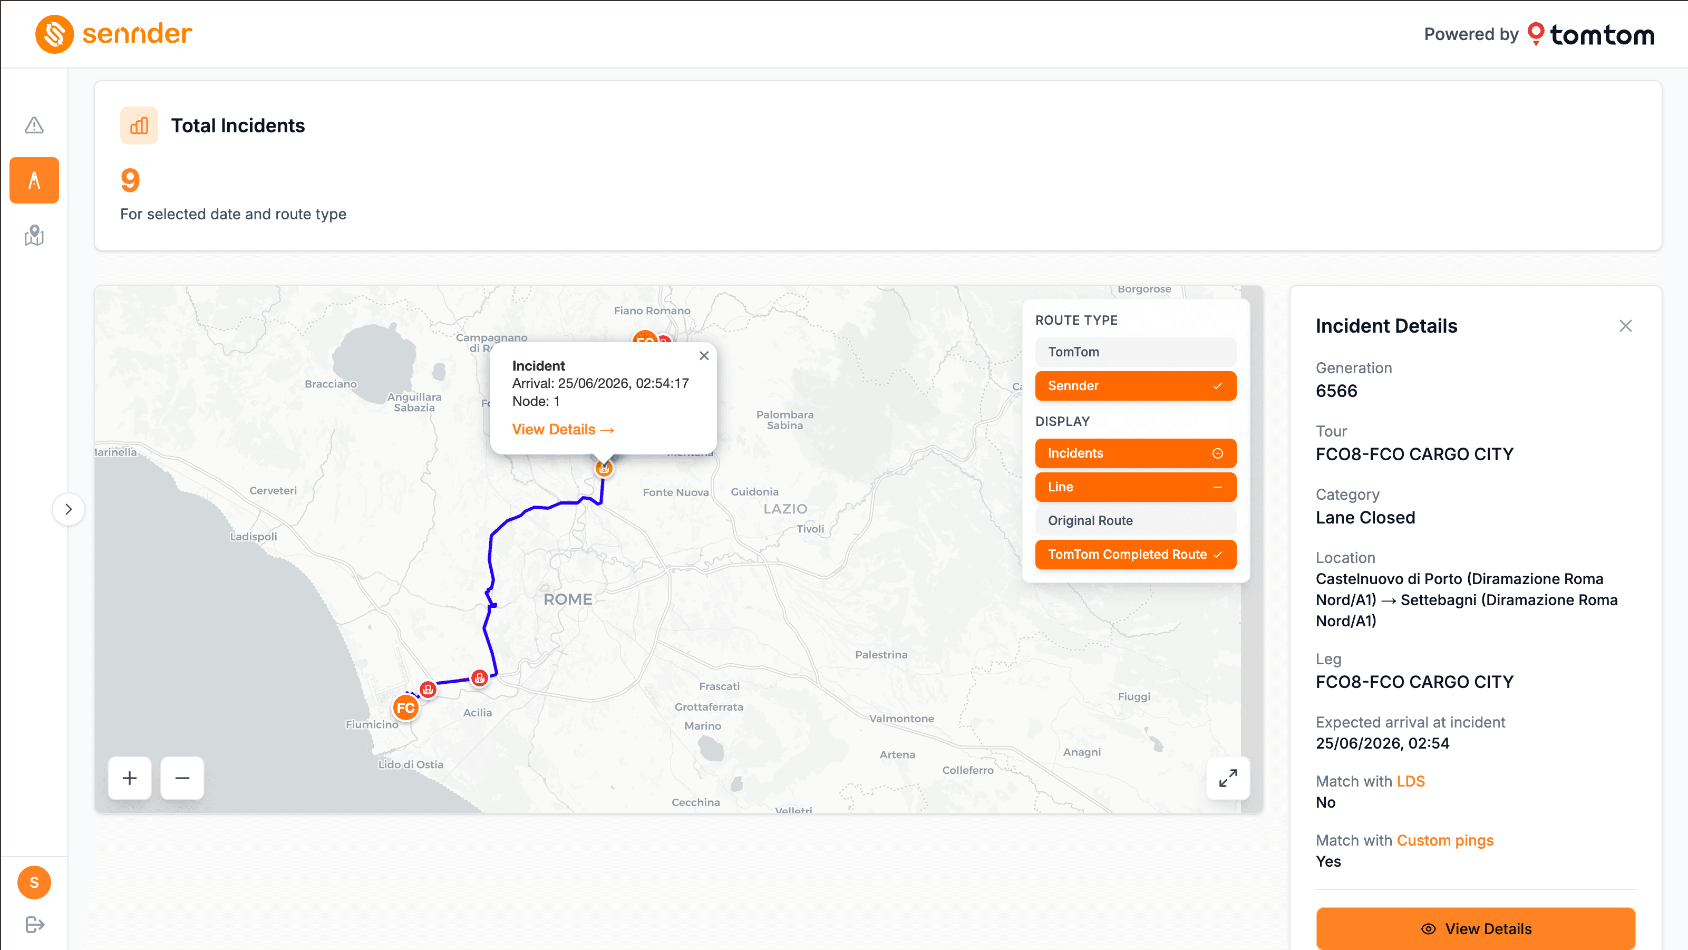Viewport: 1688px width, 950px height.
Task: Open the map pin sidebar icon
Action: pos(34,235)
